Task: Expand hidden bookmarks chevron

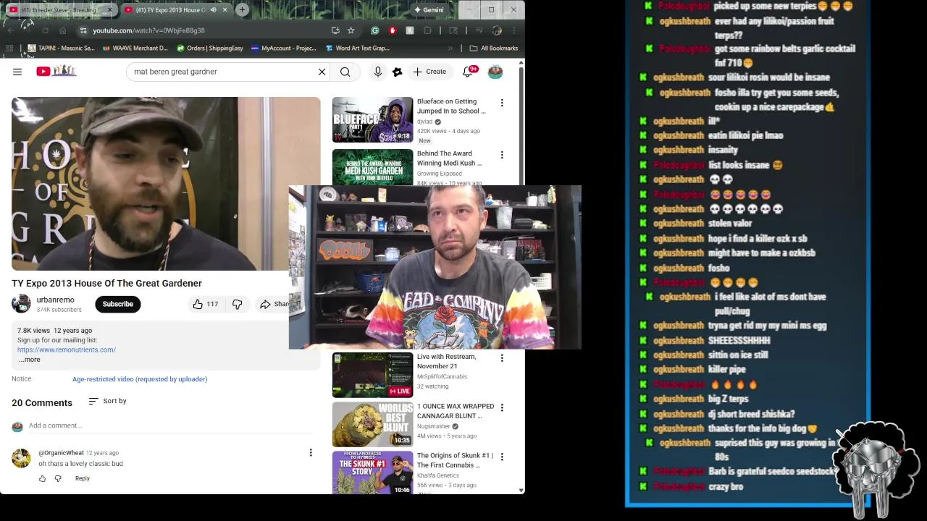Action: [450, 48]
